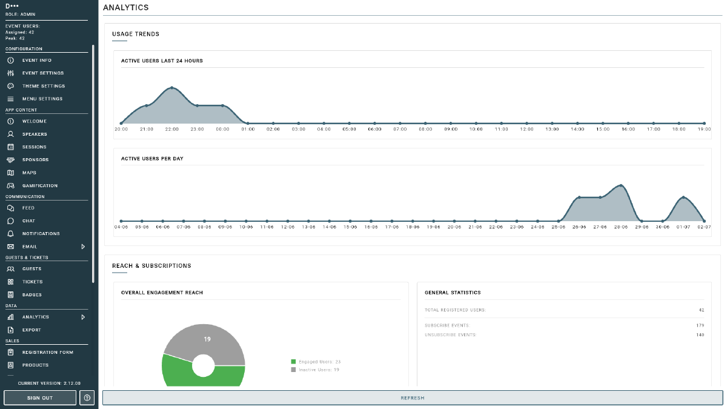
Task: Click the Refresh button
Action: pyautogui.click(x=413, y=398)
